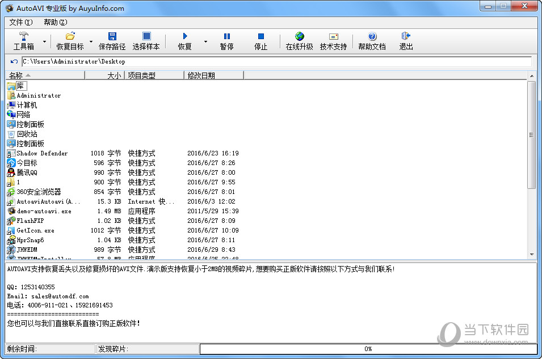Select the demo-autoavi.exe file
Screen dimensions: 542x359
click(x=39, y=211)
